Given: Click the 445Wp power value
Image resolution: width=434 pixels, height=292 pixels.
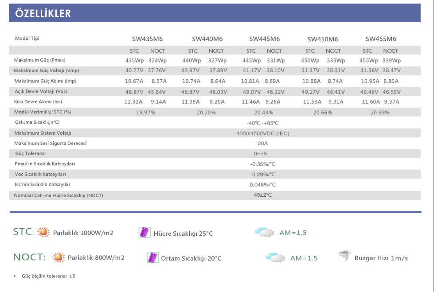Looking at the screenshot, I should coord(252,60).
